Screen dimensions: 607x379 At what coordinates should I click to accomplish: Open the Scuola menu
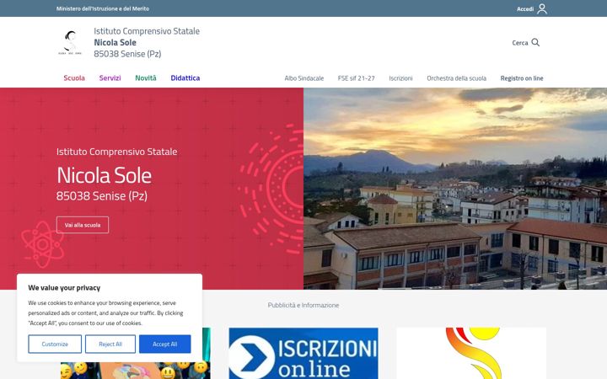[74, 77]
